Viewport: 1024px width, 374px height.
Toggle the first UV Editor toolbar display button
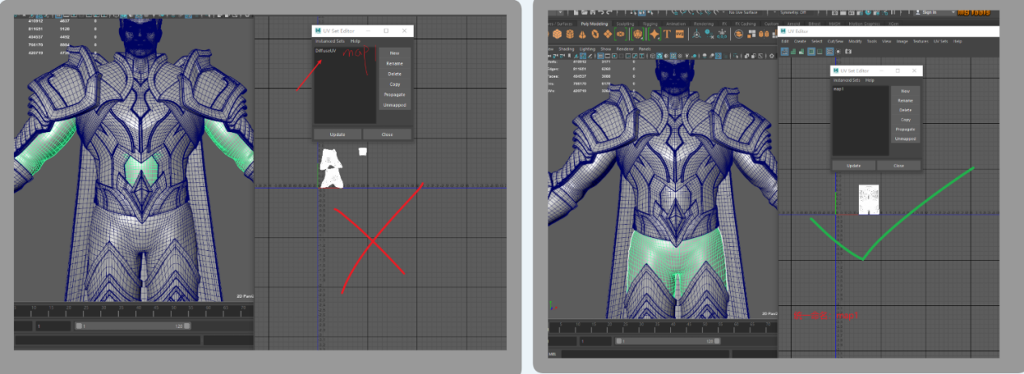784,51
